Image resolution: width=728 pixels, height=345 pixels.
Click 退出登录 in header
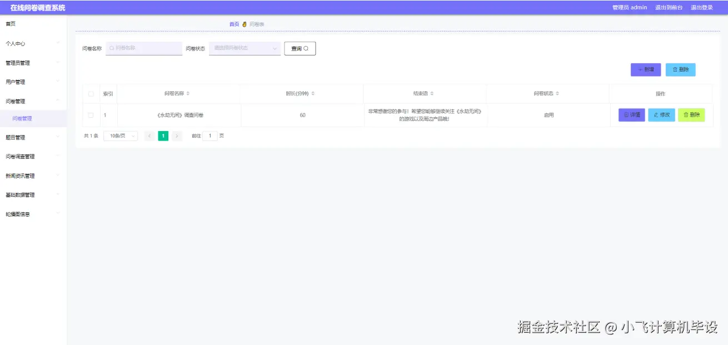(701, 8)
